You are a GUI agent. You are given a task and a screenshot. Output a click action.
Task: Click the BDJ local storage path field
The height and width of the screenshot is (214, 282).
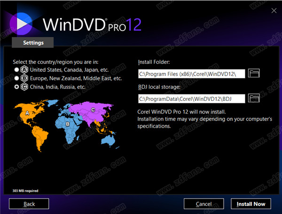(192, 99)
